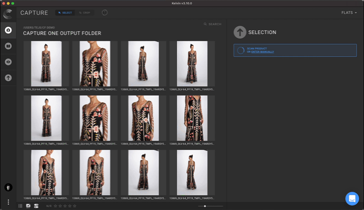Click the Kelvin logo icon
Image resolution: width=364 pixels, height=210 pixels.
coord(8,14)
